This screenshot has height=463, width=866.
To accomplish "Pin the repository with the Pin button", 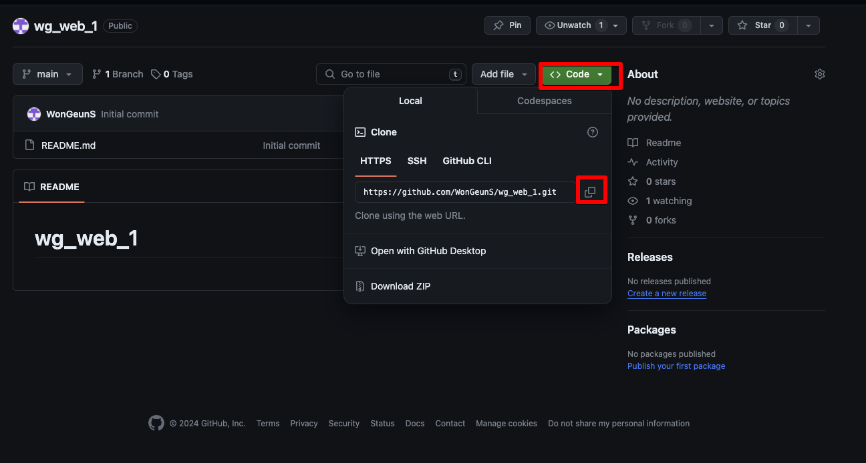I will (x=507, y=25).
